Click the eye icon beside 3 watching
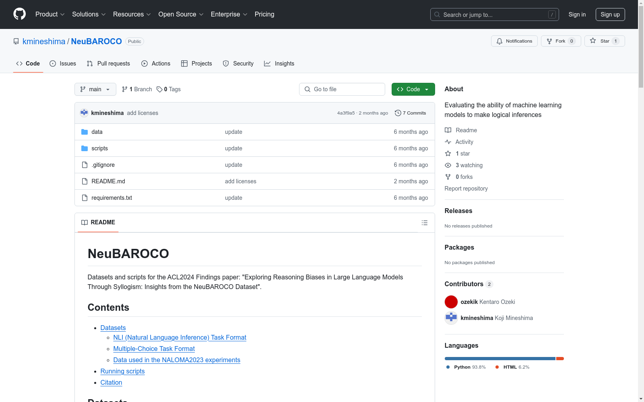The height and width of the screenshot is (402, 644). (448, 165)
